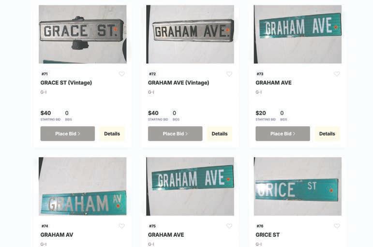
Task: Place Bid on the $20 GRAHAM AVE sign
Action: (x=283, y=133)
